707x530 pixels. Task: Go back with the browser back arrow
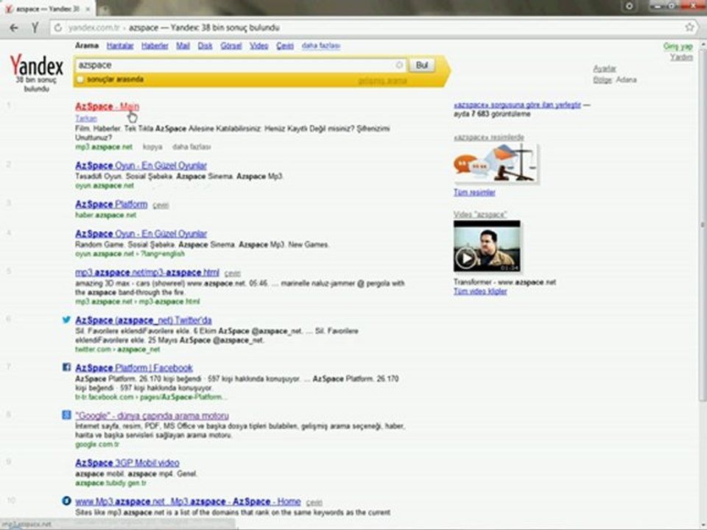coord(14,27)
